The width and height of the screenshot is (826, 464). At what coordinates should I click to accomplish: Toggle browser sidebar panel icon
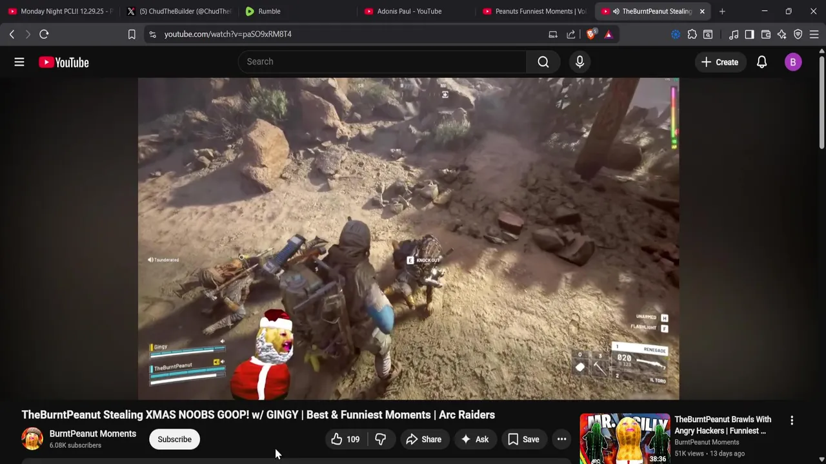[x=749, y=34]
